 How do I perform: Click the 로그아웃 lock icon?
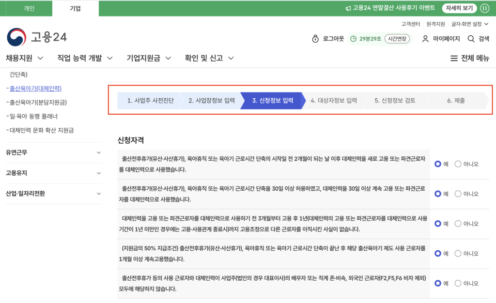coord(315,39)
